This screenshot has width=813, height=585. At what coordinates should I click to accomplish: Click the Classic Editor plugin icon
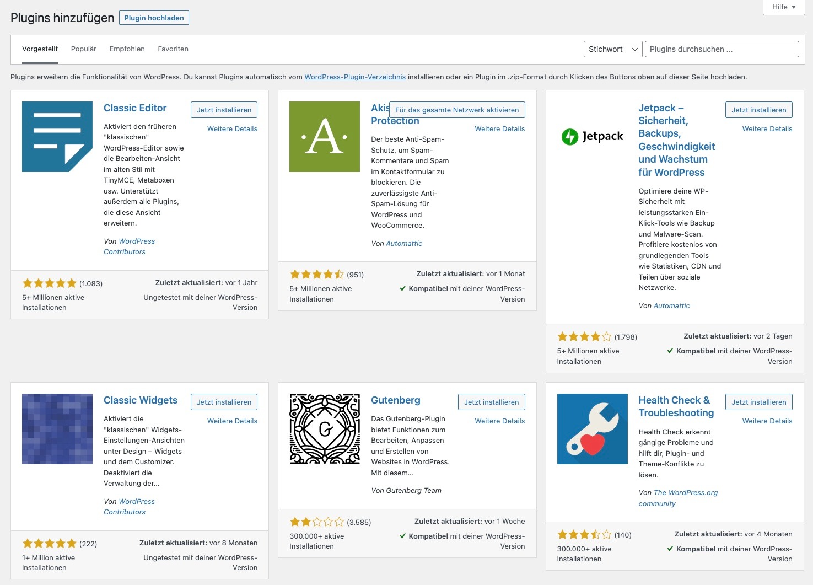click(x=57, y=137)
